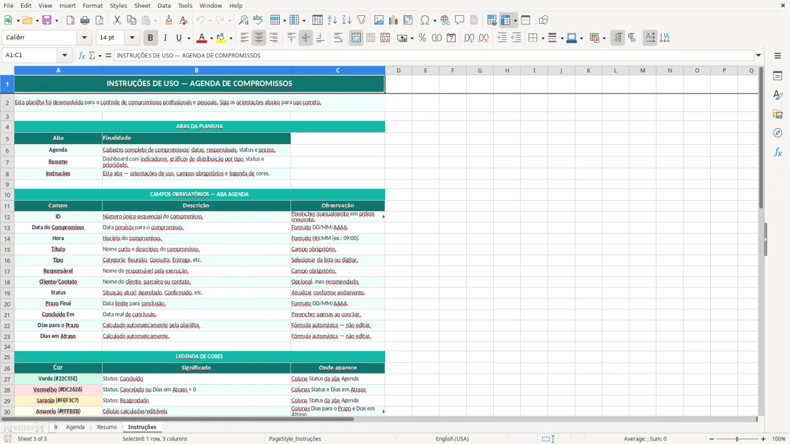Expand the formula bar
Screen dimensions: 790x444
coord(758,55)
